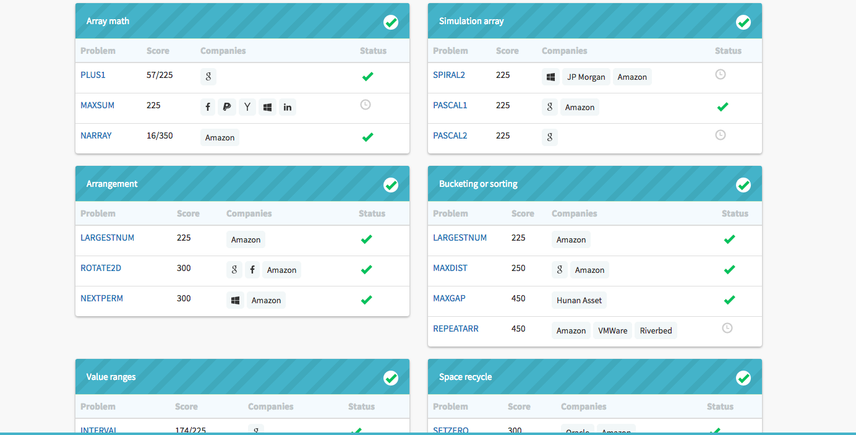Open the MAXGAP problem link
Screen dimensions: 856x435
coord(450,298)
